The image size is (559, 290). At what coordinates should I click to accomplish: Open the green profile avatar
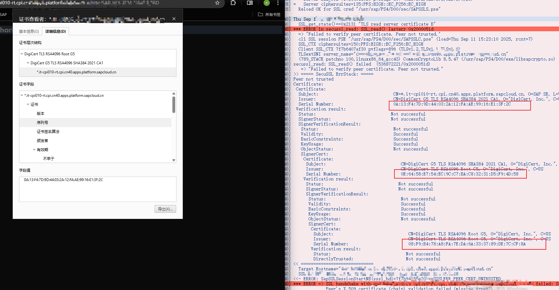click(x=266, y=3)
